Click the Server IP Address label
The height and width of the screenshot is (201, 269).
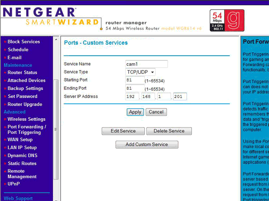(81, 97)
